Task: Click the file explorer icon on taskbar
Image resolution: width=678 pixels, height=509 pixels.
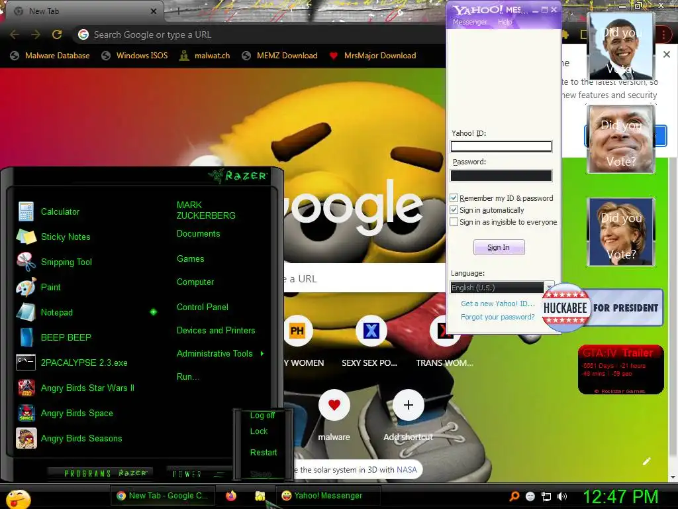Action: click(x=260, y=496)
